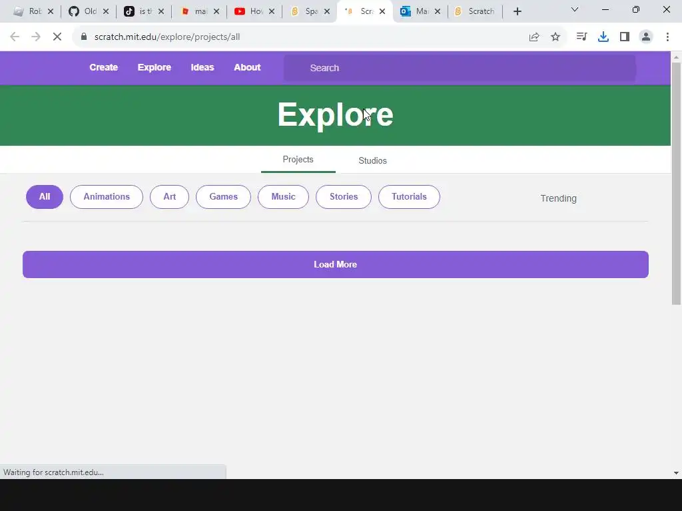This screenshot has height=511, width=682.
Task: Open Explore in the Scratch navbar
Action: tap(155, 67)
